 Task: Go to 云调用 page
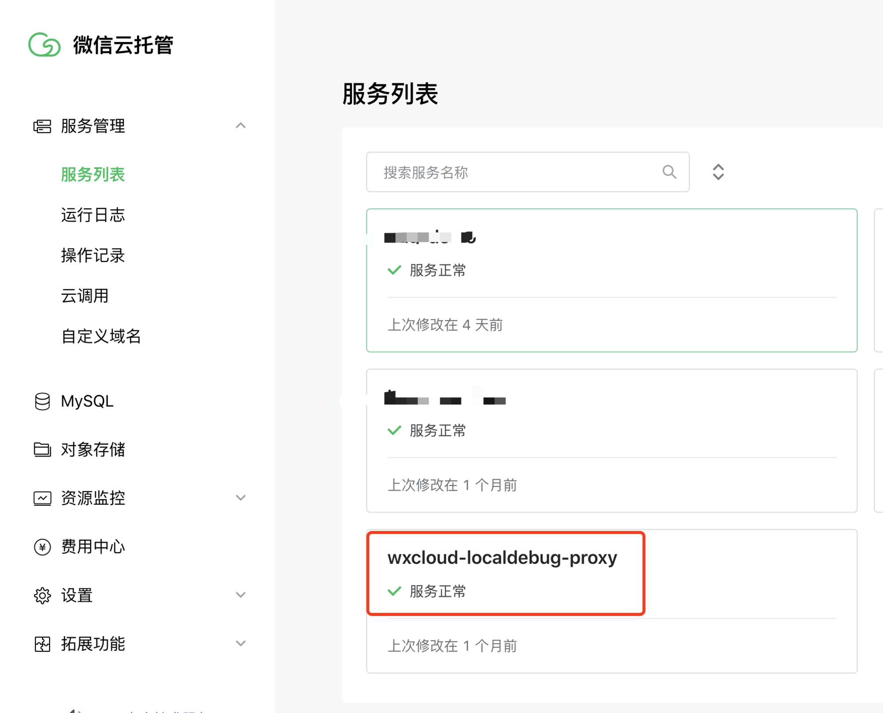click(85, 296)
